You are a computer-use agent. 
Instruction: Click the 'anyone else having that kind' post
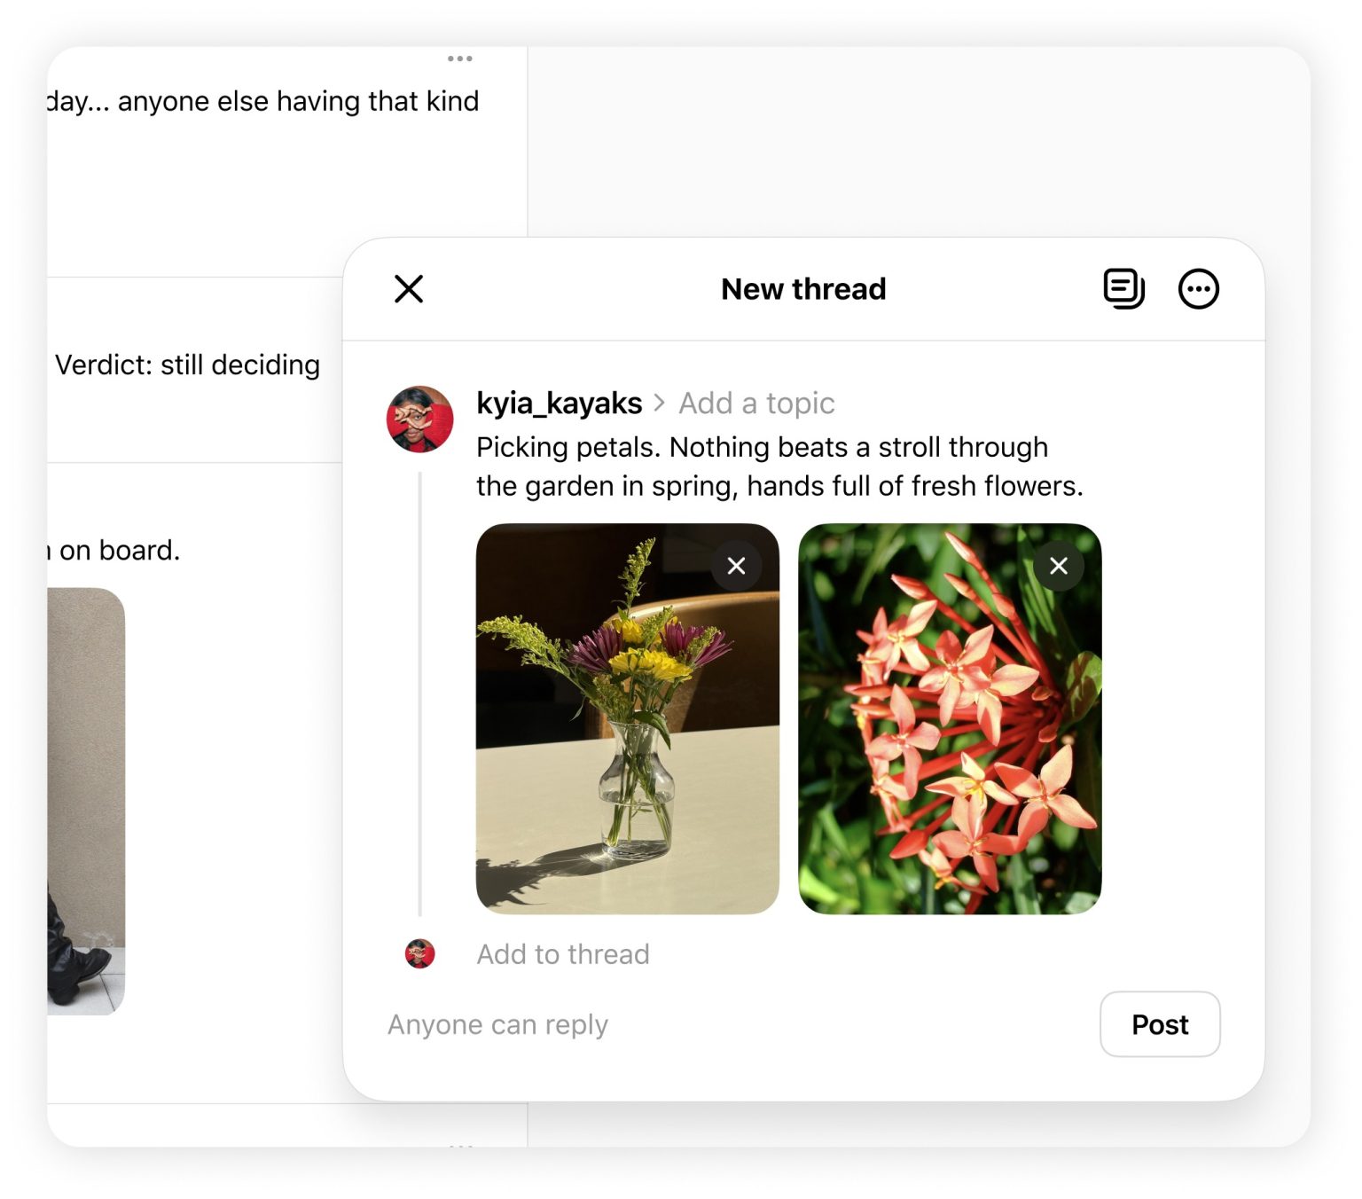(263, 101)
